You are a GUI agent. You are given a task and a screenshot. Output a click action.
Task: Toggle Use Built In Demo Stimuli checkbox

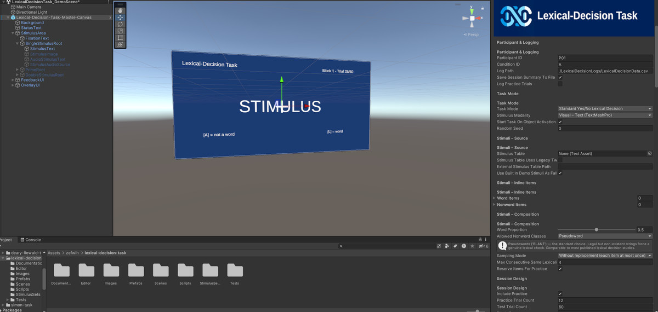(x=560, y=173)
